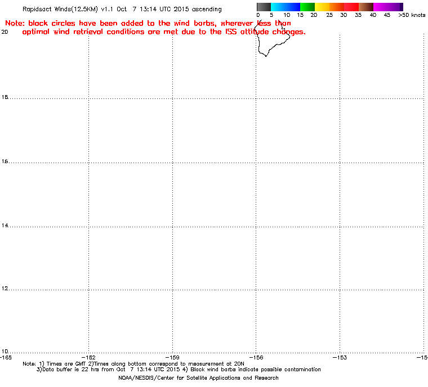Click the longitude label '-162'

[x=89, y=357]
